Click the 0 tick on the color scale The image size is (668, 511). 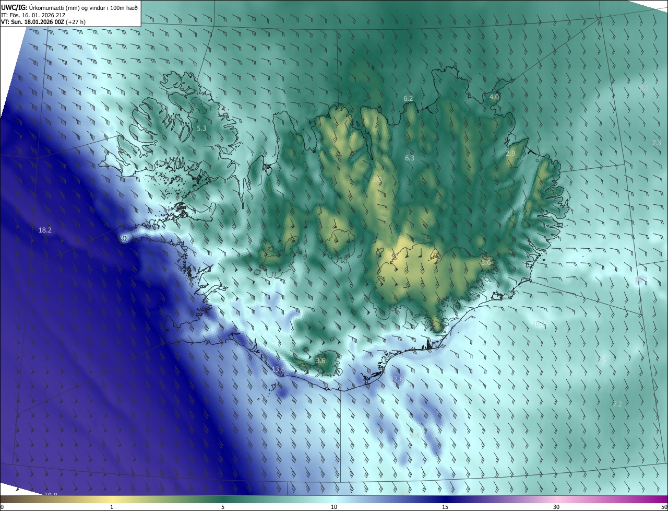[x=2, y=507]
